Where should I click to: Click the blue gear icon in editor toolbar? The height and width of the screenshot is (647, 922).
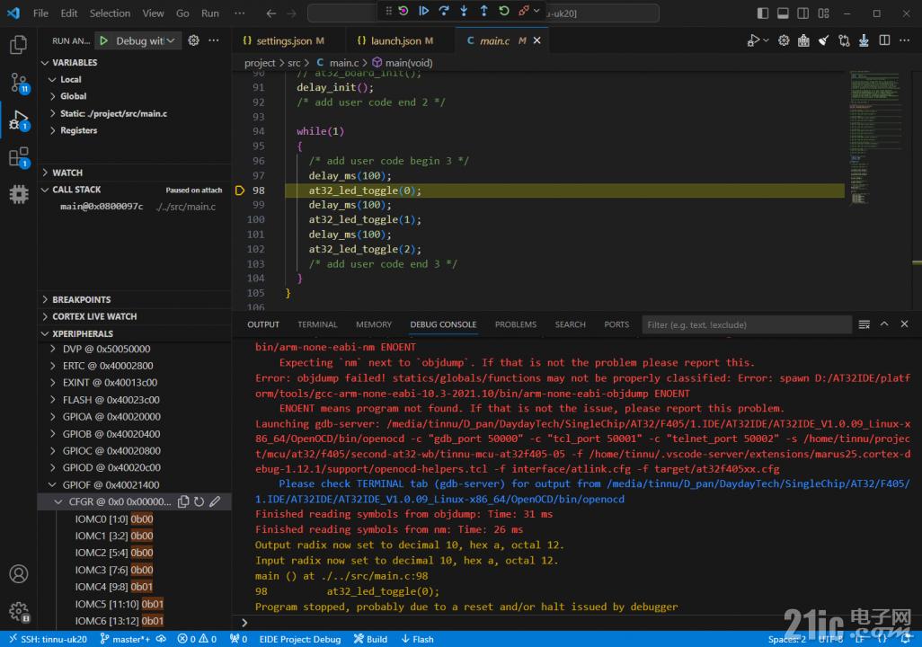tap(784, 40)
